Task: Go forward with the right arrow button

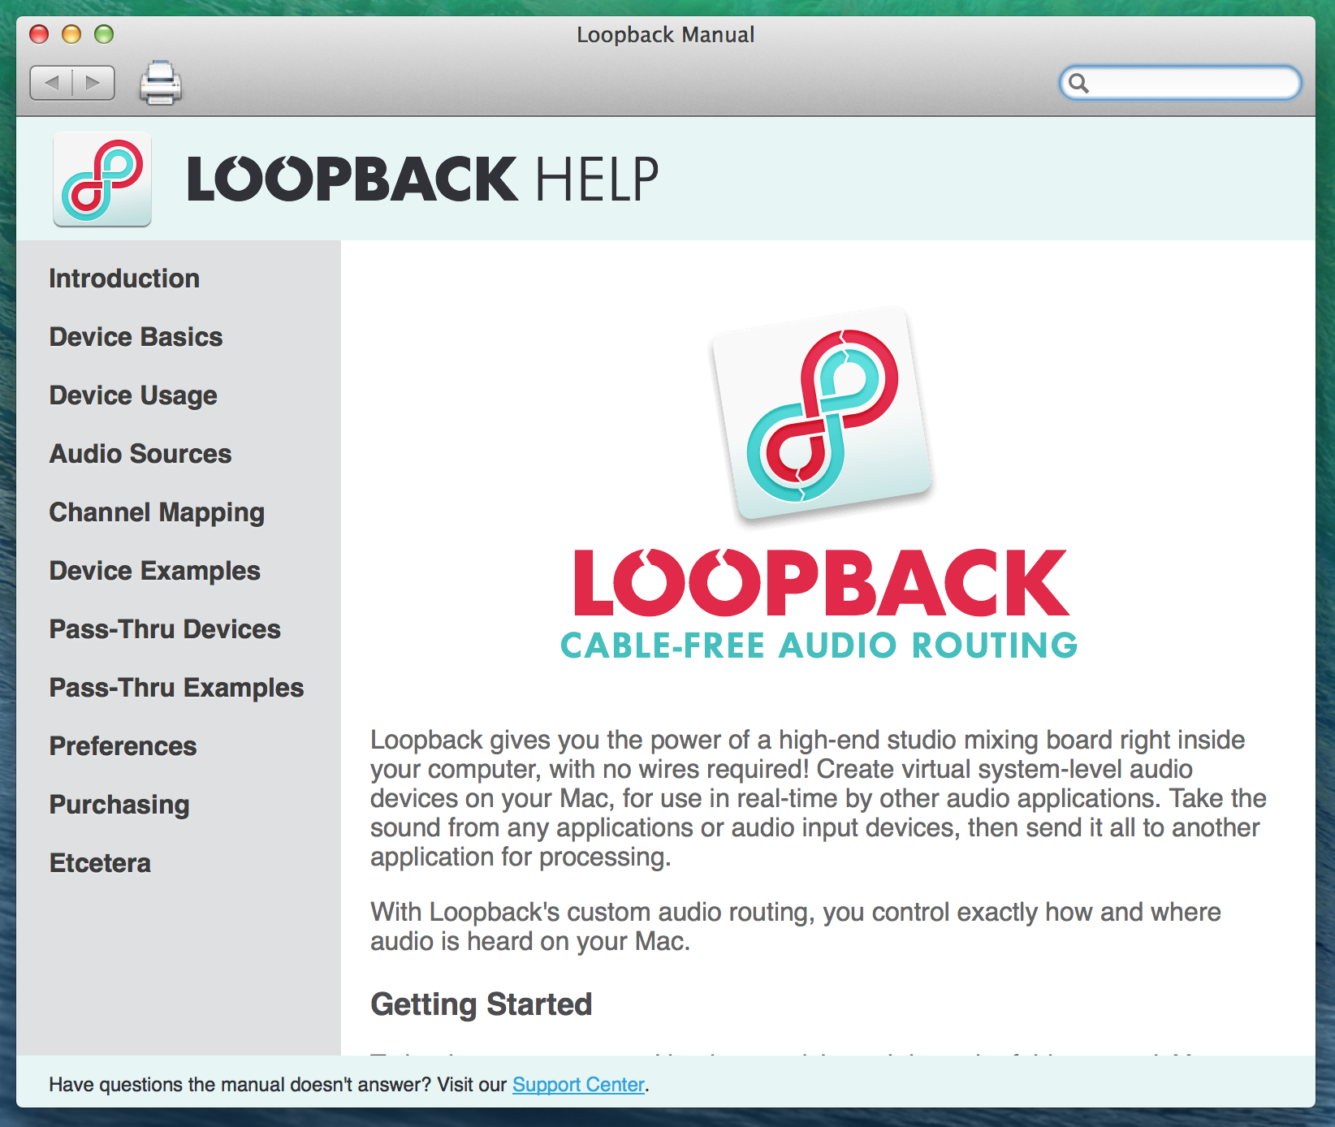Action: pos(93,83)
